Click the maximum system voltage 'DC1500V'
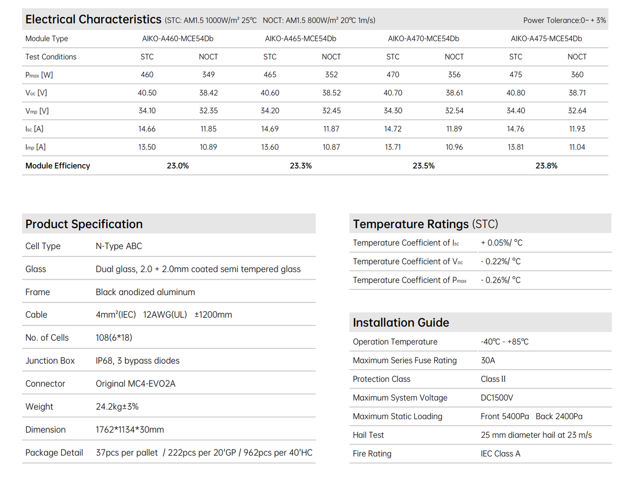The width and height of the screenshot is (640, 499). (497, 398)
